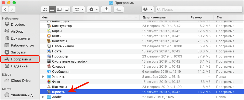Click the 6 сентября 2019 г., 12:19 date
Image resolution: width=244 pixels, height=100 pixels.
161,71
